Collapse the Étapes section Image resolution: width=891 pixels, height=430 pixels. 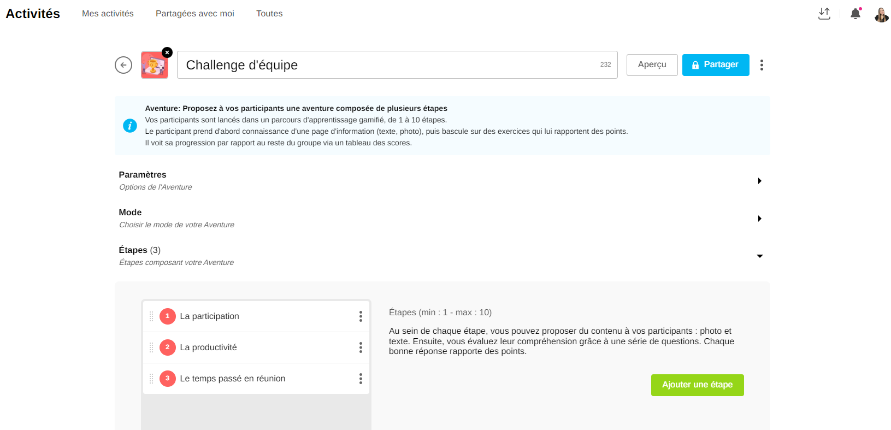point(759,256)
